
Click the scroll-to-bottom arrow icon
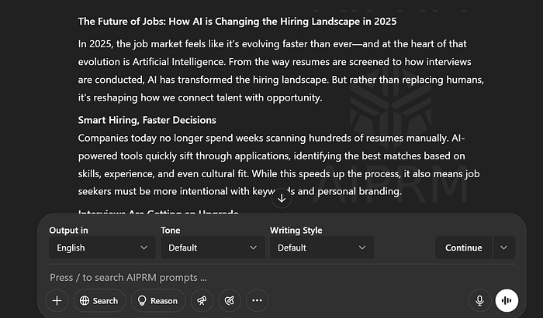click(282, 199)
